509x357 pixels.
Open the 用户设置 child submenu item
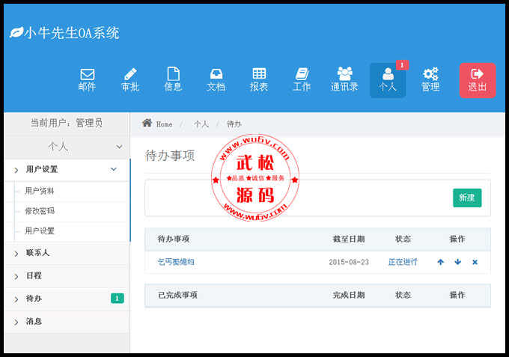[x=40, y=231]
